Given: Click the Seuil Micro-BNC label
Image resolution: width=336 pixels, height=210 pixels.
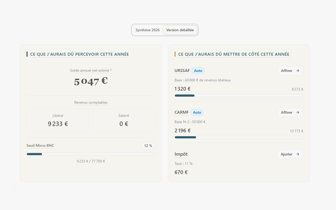Looking at the screenshot, I should (x=40, y=145).
